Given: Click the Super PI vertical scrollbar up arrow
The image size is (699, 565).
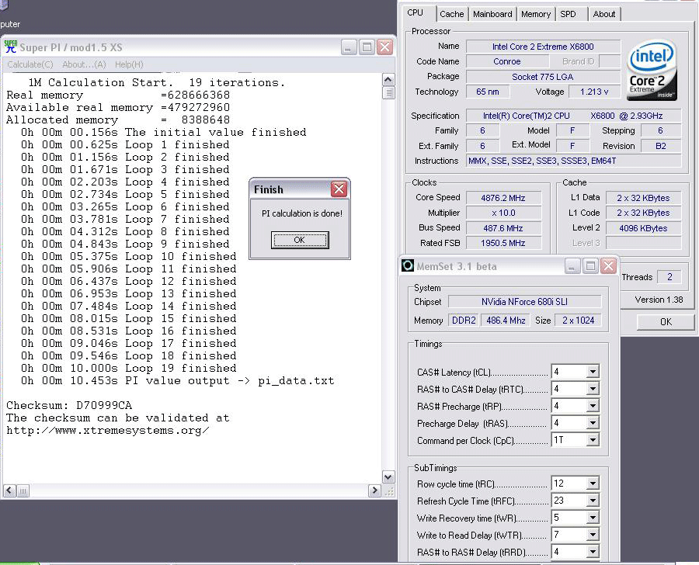Looking at the screenshot, I should click(x=388, y=80).
